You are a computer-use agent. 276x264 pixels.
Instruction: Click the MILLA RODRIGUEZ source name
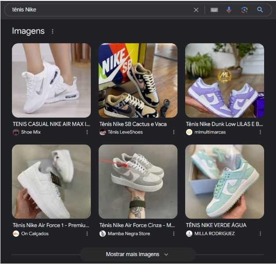tap(214, 234)
